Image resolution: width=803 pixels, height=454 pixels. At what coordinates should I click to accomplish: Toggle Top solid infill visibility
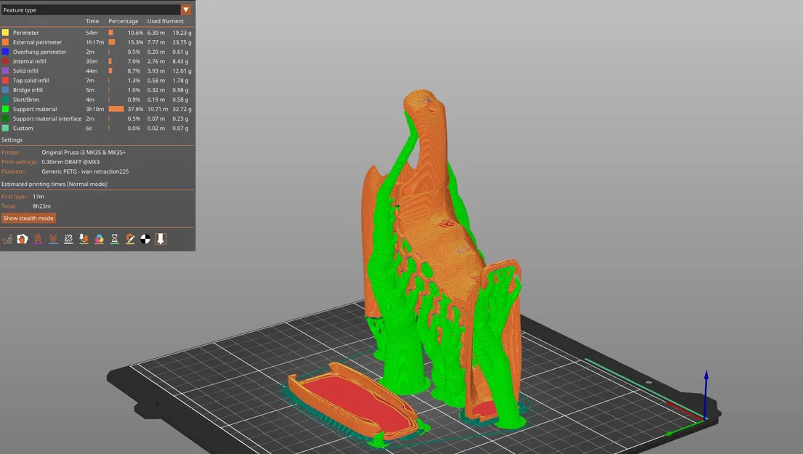tap(97, 81)
